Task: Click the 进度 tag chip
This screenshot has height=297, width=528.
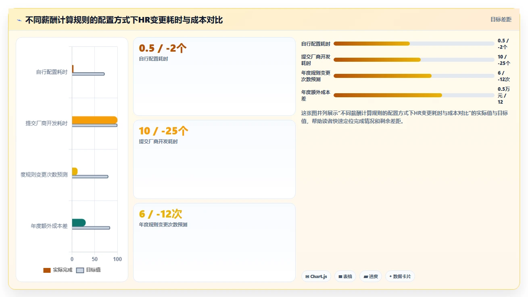Action: click(371, 276)
